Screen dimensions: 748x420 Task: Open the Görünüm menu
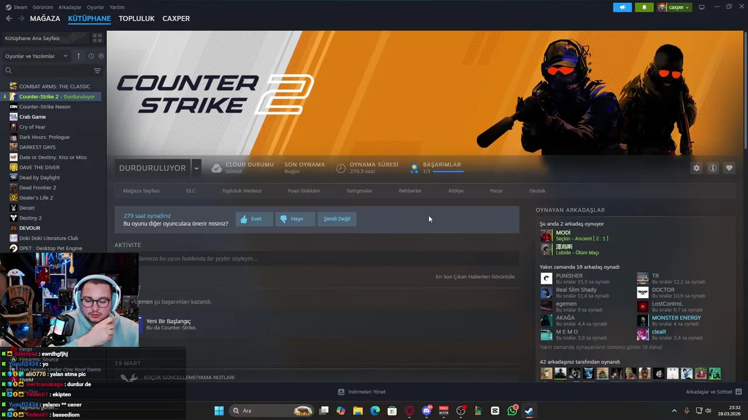tap(43, 7)
